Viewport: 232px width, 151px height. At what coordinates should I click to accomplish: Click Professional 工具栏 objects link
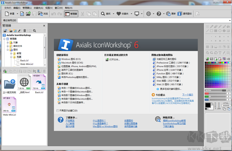173,63
